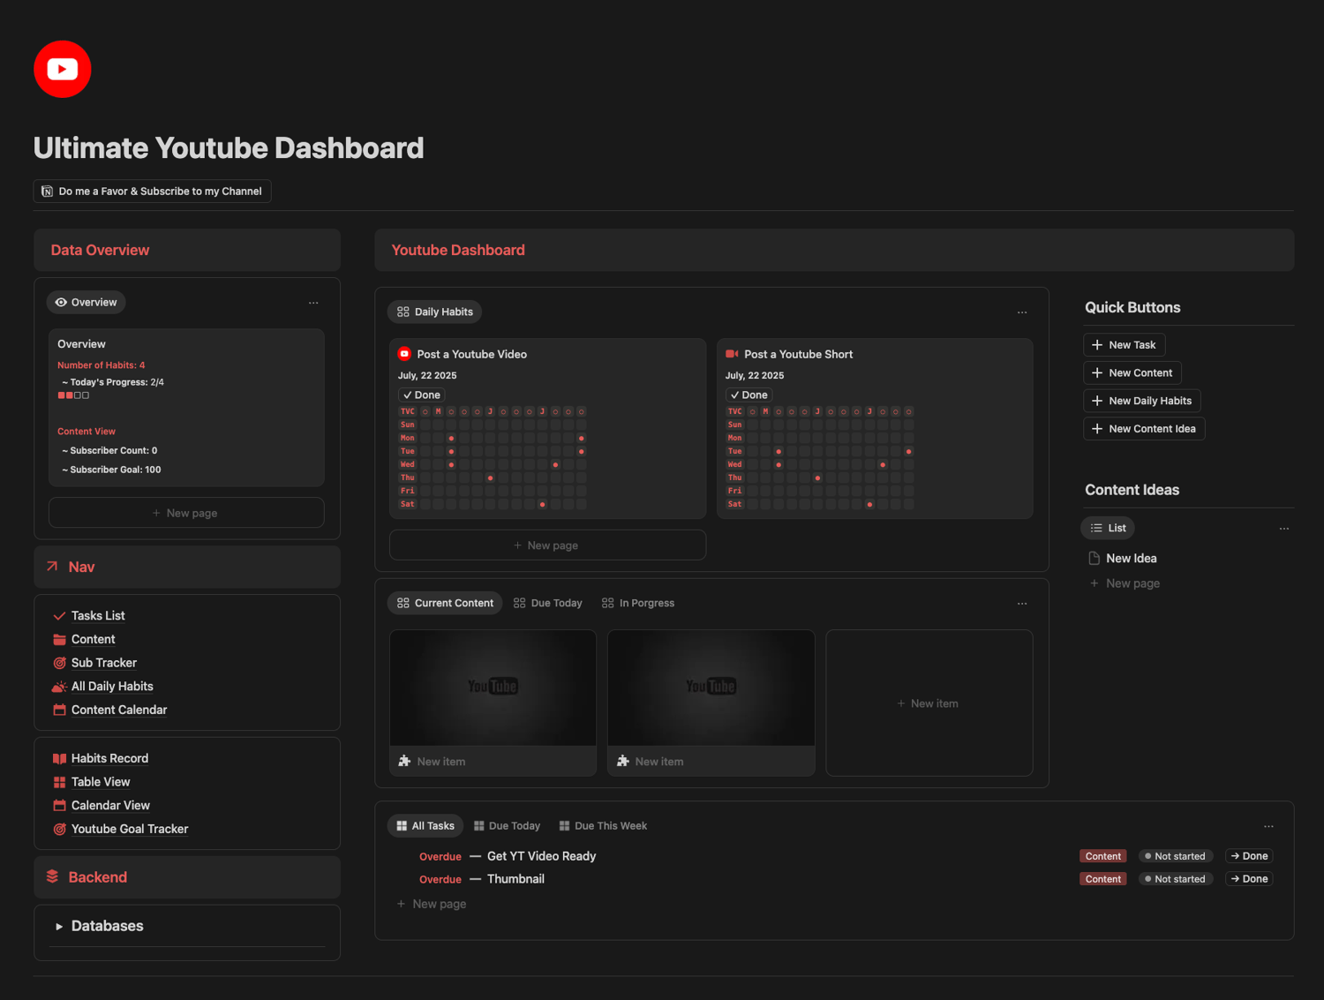This screenshot has height=1000, width=1324.
Task: Click the book icon beside Habits Record
Action: click(x=59, y=758)
